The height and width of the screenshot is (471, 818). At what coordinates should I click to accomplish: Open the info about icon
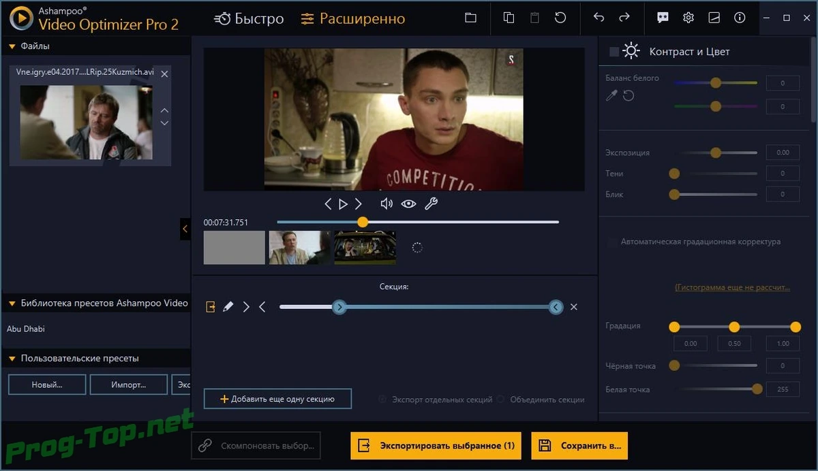pyautogui.click(x=740, y=18)
